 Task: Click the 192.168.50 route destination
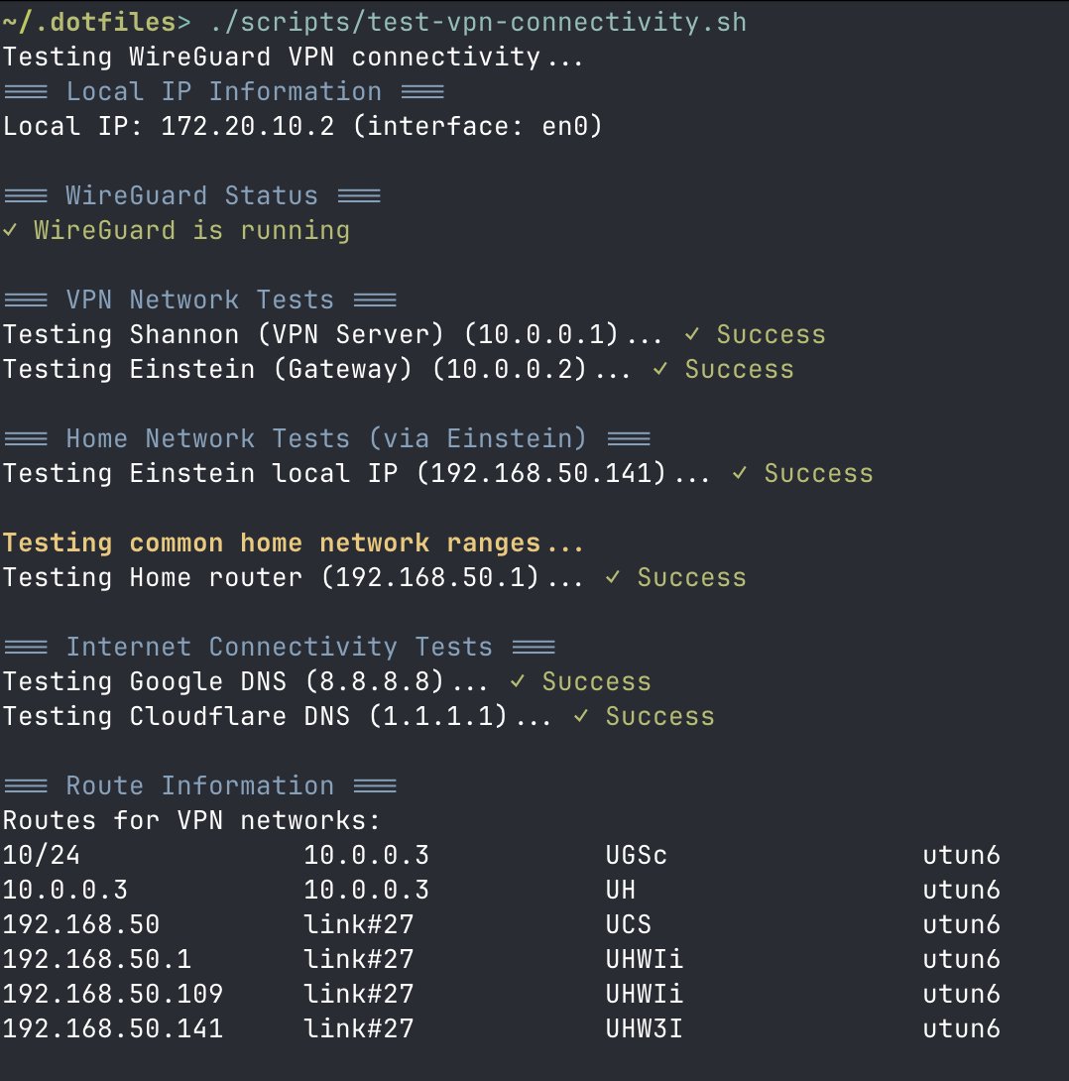point(81,924)
